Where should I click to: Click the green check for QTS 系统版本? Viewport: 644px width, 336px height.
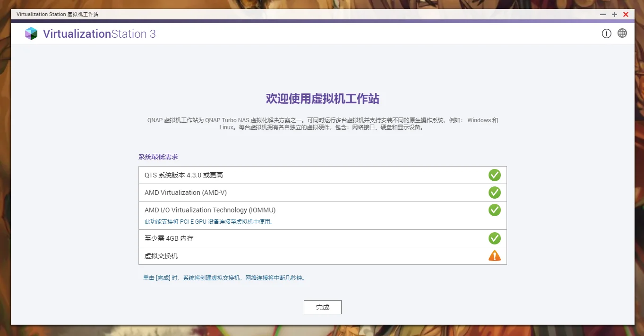494,175
